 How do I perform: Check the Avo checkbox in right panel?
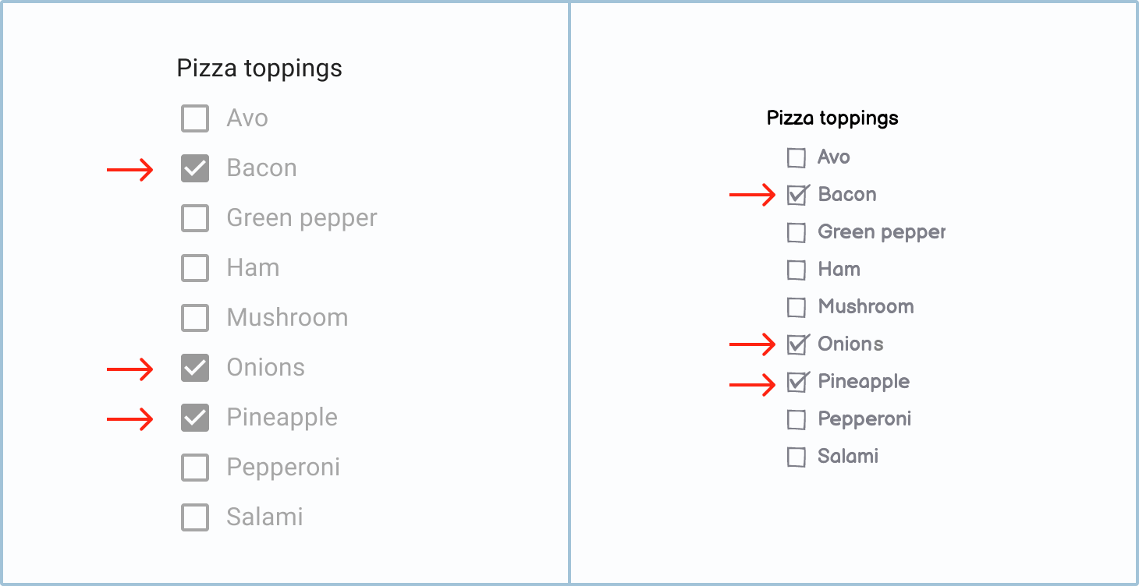[x=797, y=158]
